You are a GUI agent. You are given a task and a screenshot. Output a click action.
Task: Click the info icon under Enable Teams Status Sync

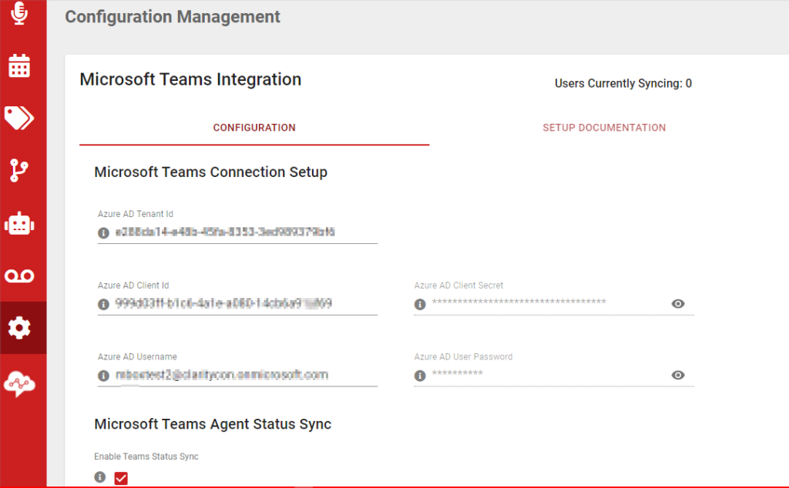(99, 477)
